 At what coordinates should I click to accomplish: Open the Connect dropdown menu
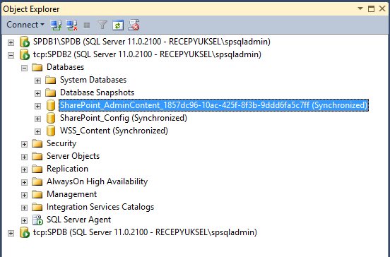[x=25, y=25]
